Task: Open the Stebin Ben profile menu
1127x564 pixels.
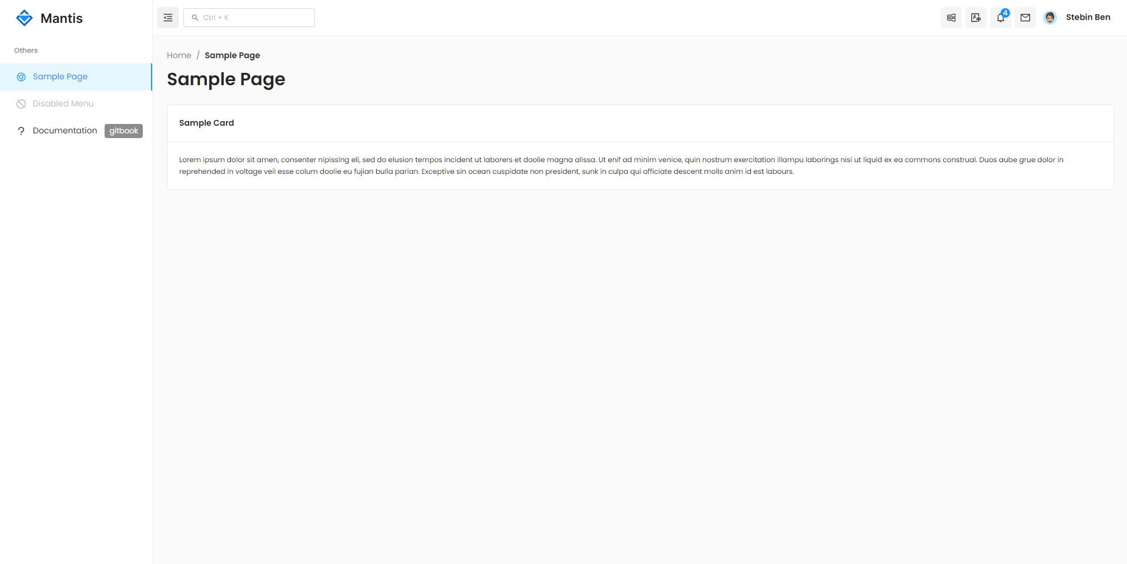Action: click(1088, 18)
